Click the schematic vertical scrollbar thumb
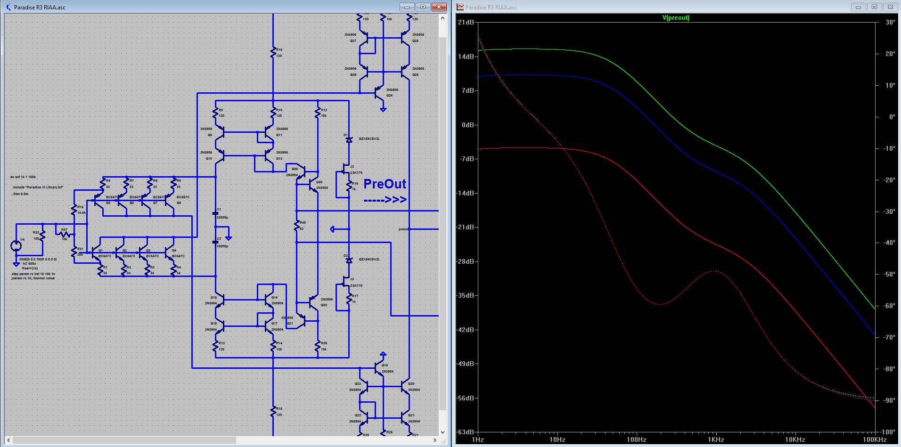Viewport: 901px width, 447px height. coord(442,224)
